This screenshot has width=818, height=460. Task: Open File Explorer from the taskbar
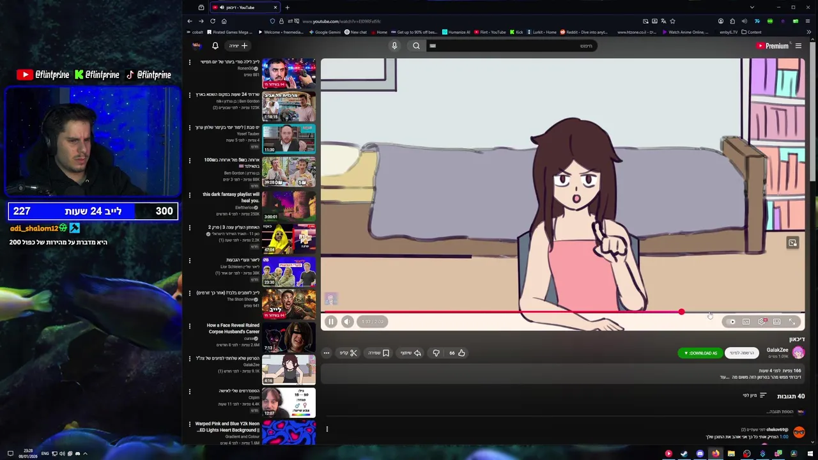pyautogui.click(x=731, y=454)
